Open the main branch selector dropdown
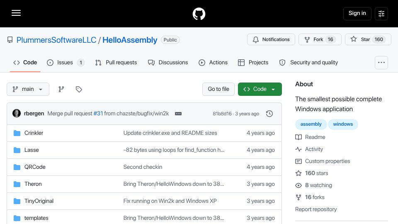The height and width of the screenshot is (224, 398). pos(28,89)
